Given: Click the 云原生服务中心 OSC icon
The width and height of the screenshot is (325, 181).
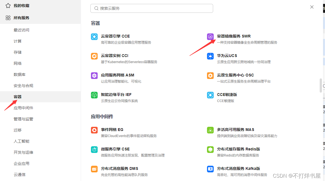Looking at the screenshot, I should [x=210, y=76].
